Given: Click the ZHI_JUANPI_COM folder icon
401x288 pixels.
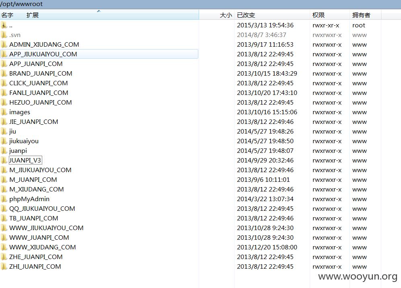Looking at the screenshot, I should [4, 267].
